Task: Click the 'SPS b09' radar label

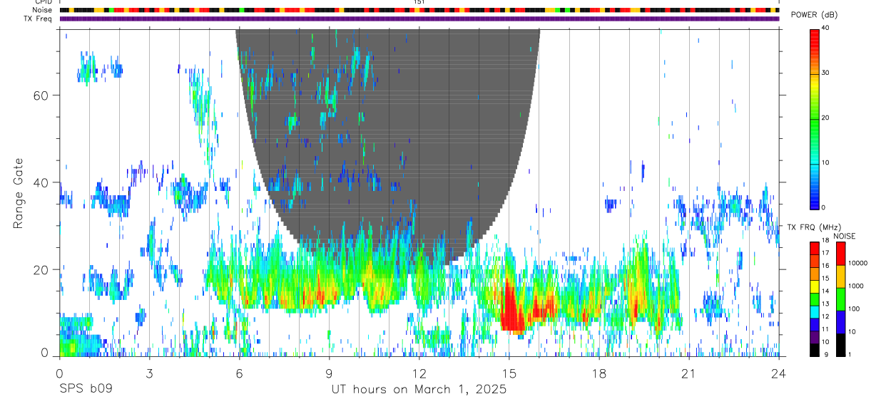Action: [85, 390]
